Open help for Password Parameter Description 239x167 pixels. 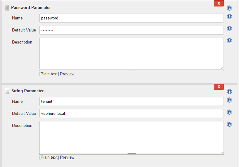[229, 41]
